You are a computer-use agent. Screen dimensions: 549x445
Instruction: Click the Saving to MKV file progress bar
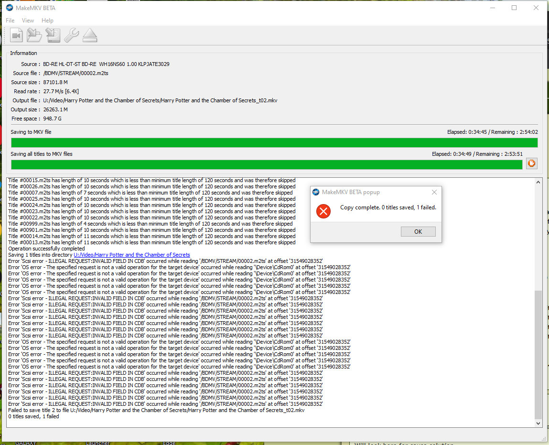pyautogui.click(x=274, y=142)
